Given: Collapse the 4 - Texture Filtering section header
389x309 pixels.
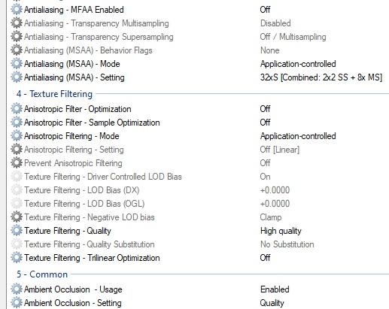Looking at the screenshot, I should [54, 94].
